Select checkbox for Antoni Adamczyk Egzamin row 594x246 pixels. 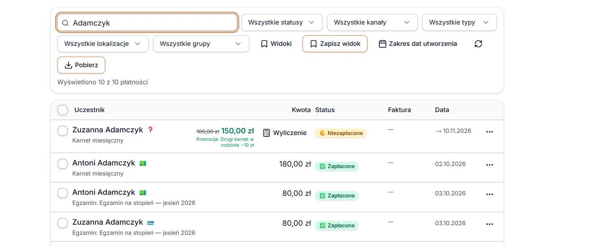click(63, 193)
